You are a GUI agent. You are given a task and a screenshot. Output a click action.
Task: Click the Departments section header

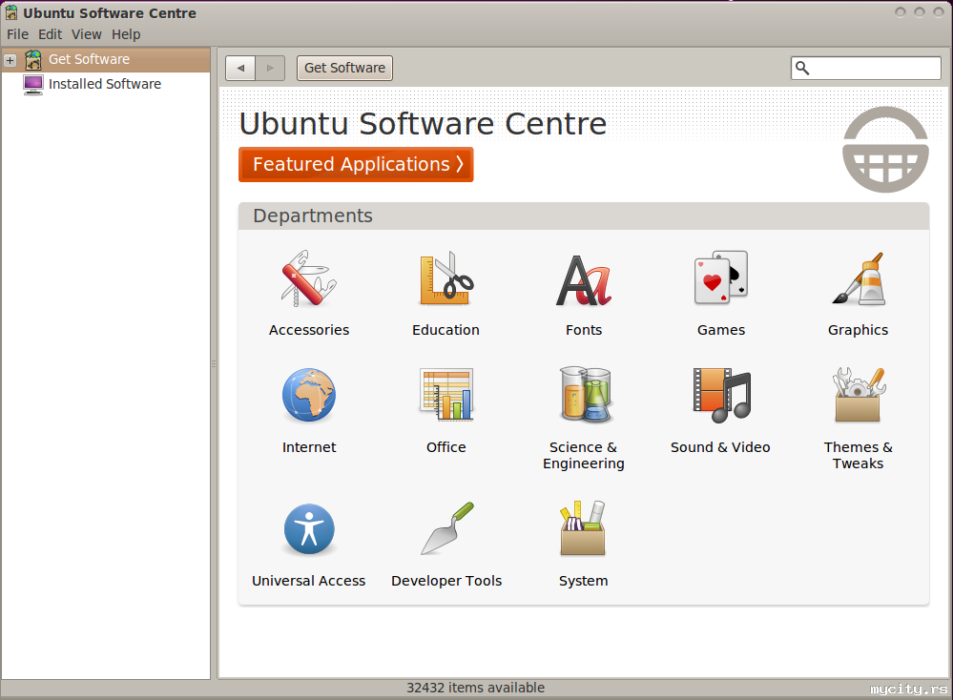(x=584, y=216)
